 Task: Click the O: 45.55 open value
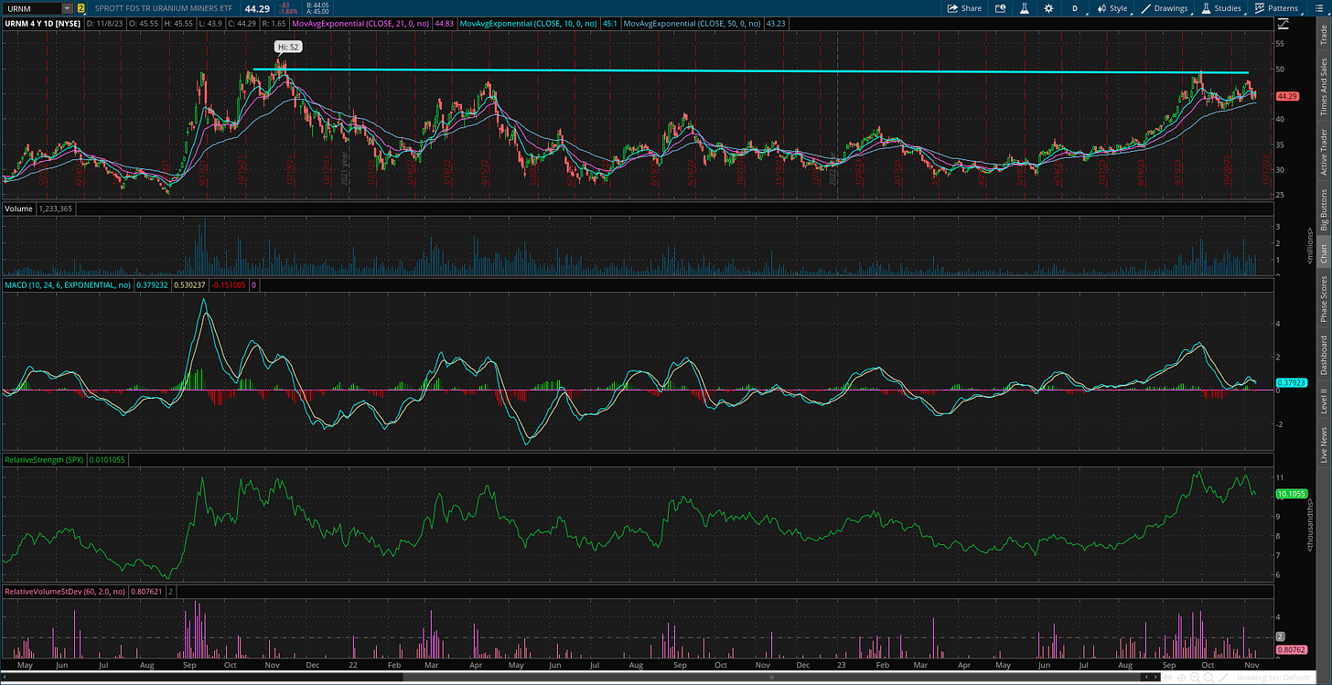[x=144, y=23]
